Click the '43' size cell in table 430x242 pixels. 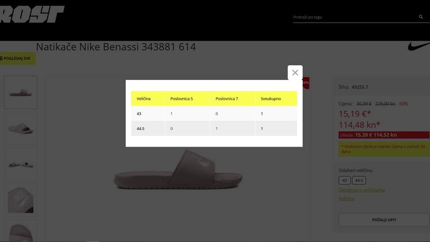(148, 114)
